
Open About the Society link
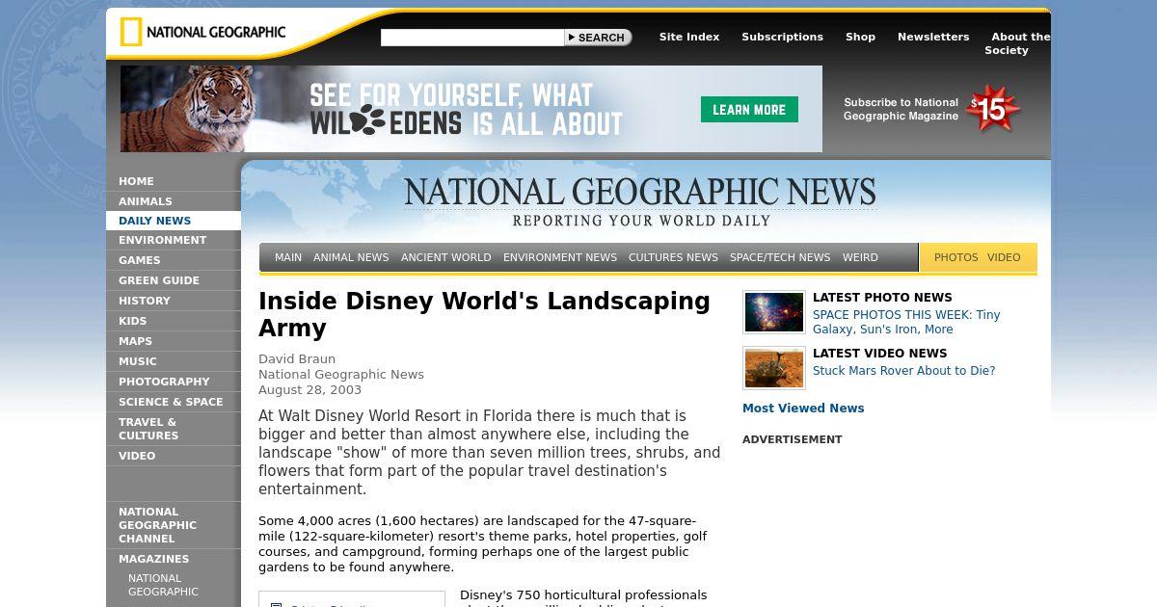[1017, 43]
